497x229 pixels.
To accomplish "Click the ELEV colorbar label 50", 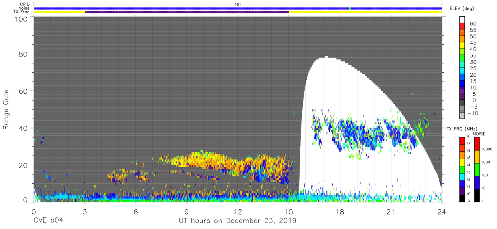I will coord(473,37).
